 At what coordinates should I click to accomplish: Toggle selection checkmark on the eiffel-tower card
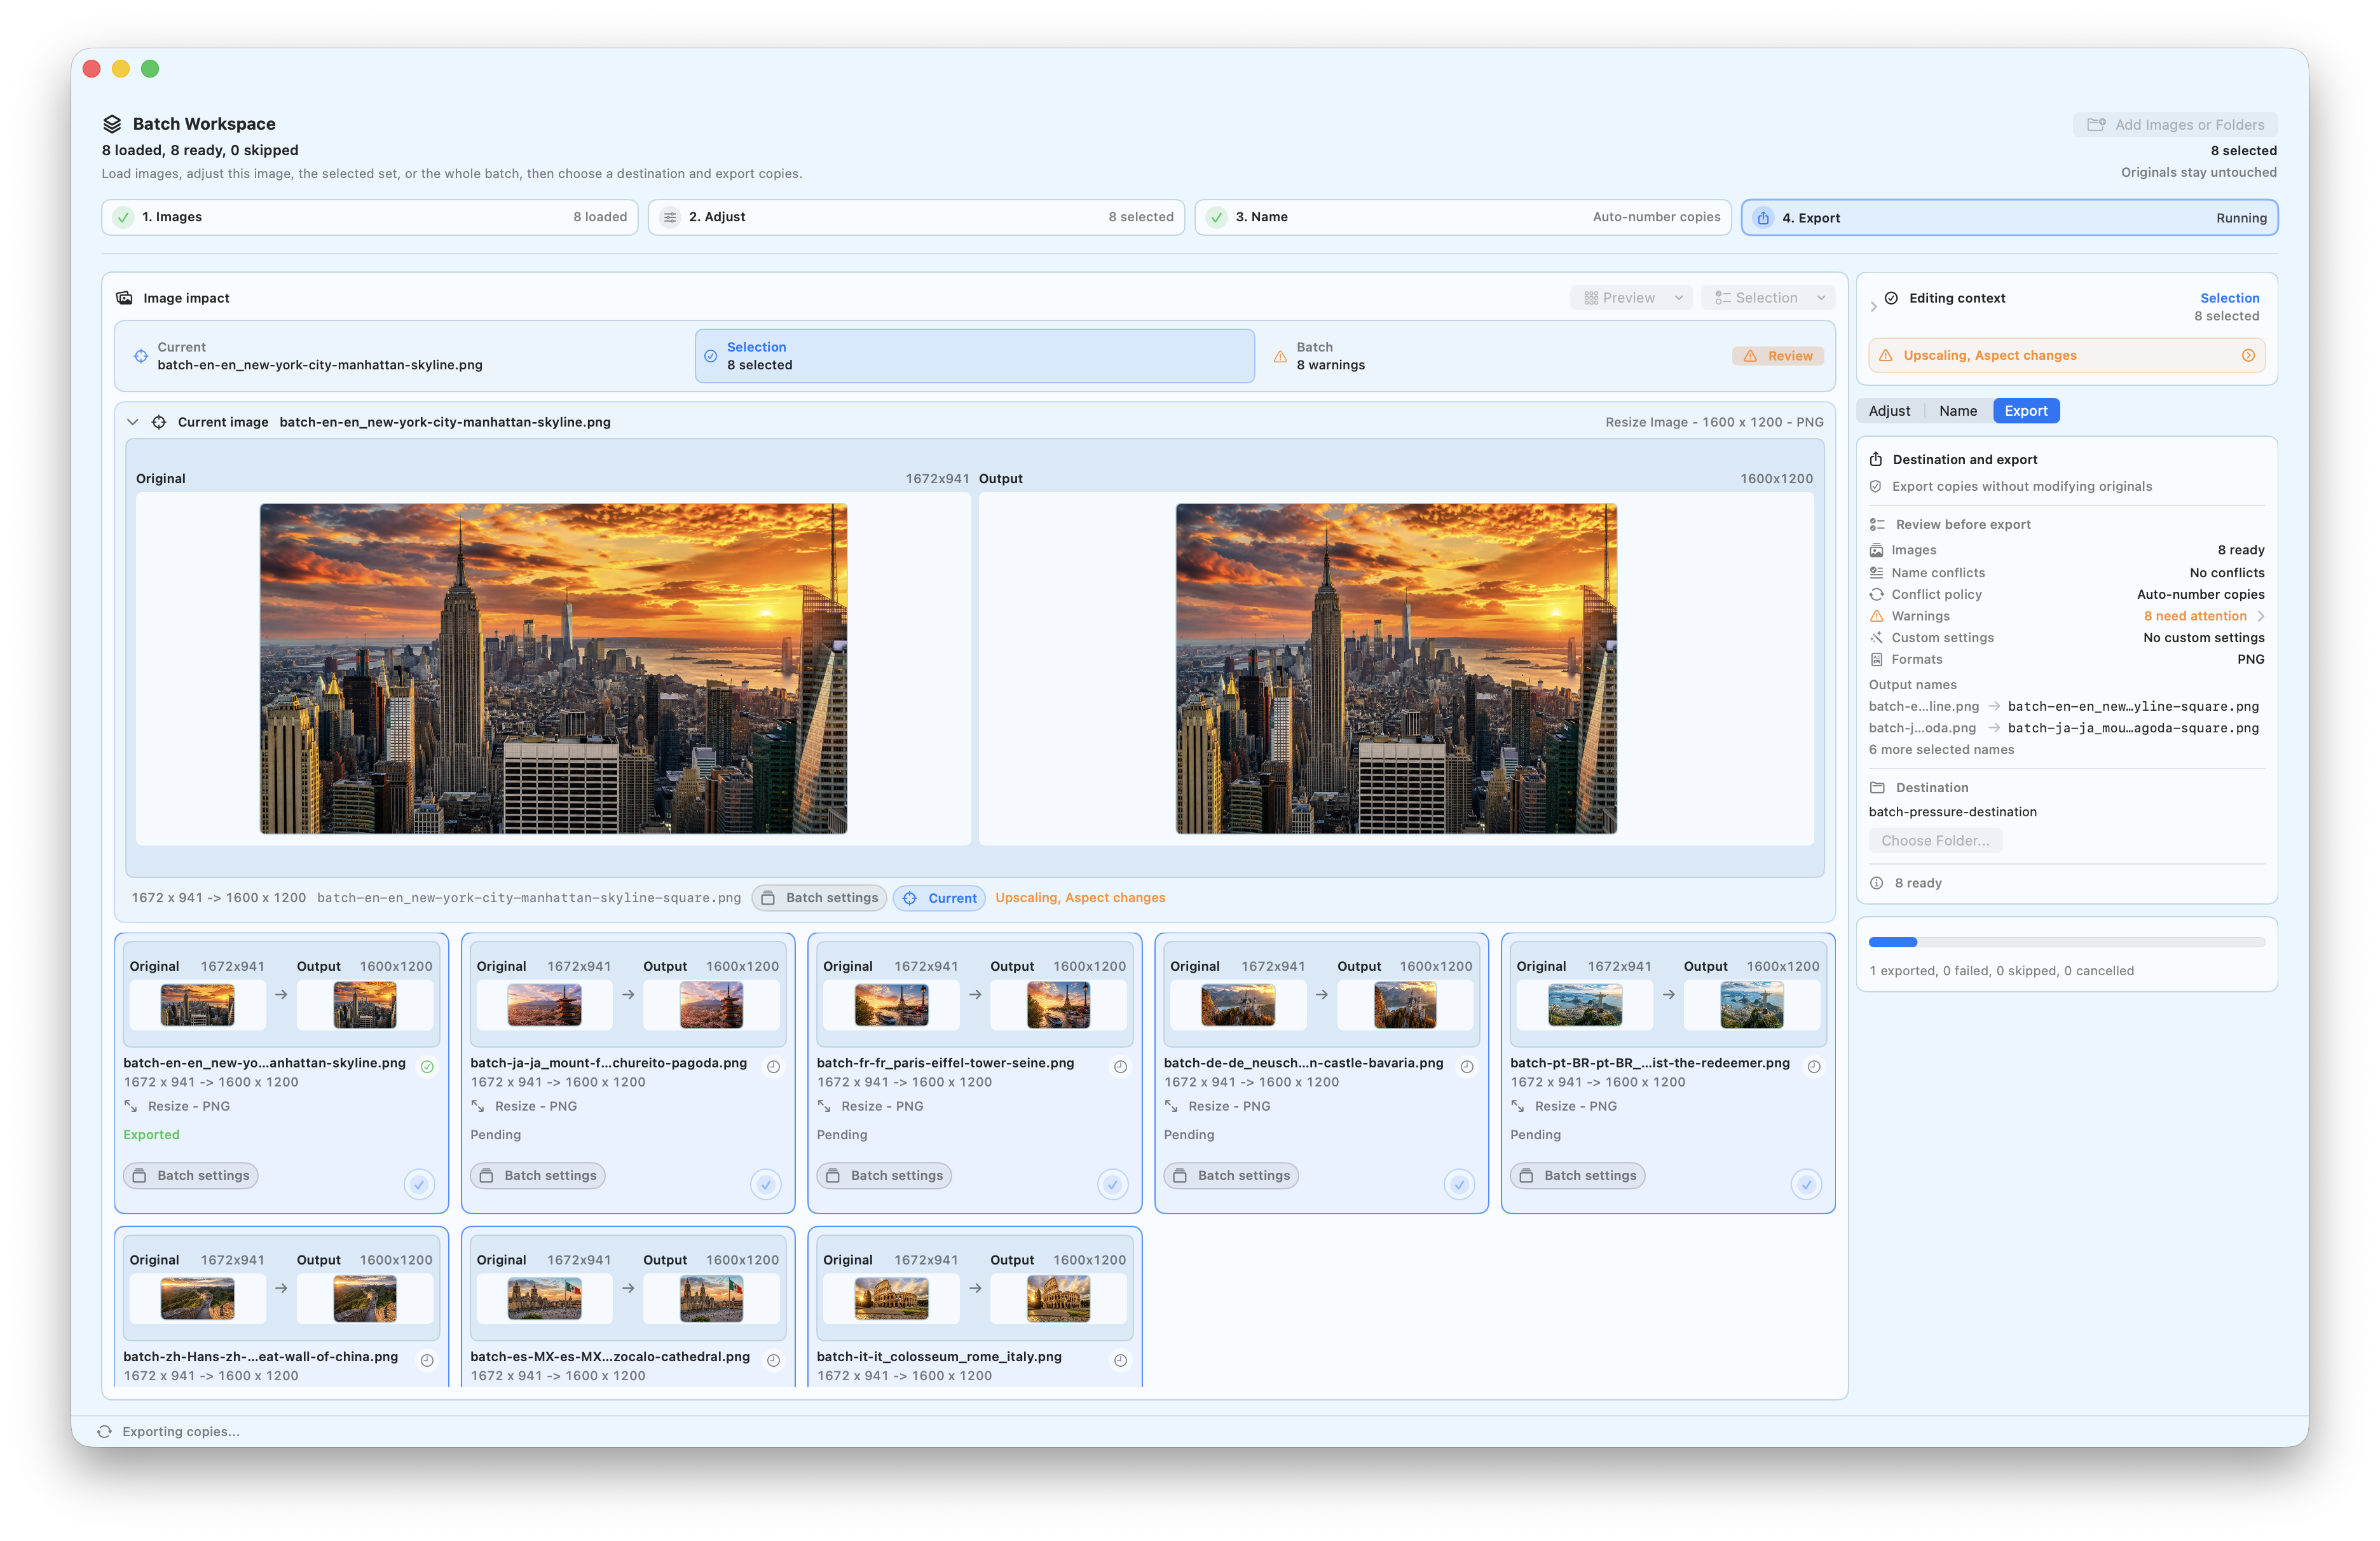point(1112,1184)
